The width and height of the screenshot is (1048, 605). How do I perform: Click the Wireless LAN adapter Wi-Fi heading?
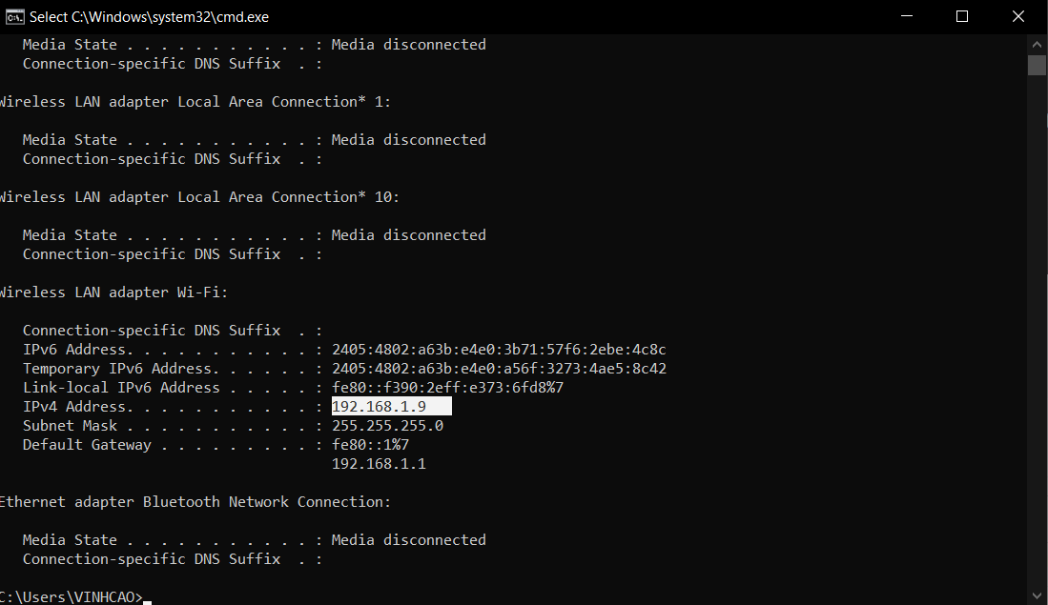pos(113,292)
